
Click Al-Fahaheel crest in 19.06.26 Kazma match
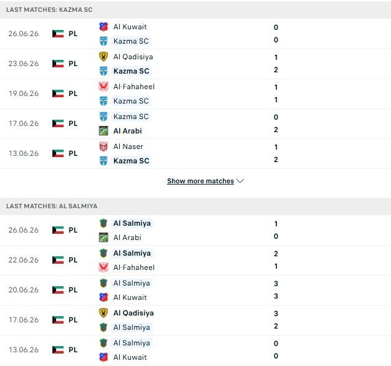click(x=104, y=87)
